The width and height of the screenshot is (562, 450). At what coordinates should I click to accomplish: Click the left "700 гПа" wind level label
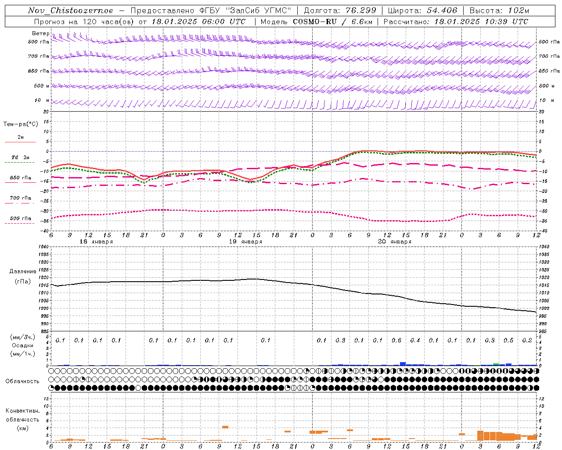(39, 56)
